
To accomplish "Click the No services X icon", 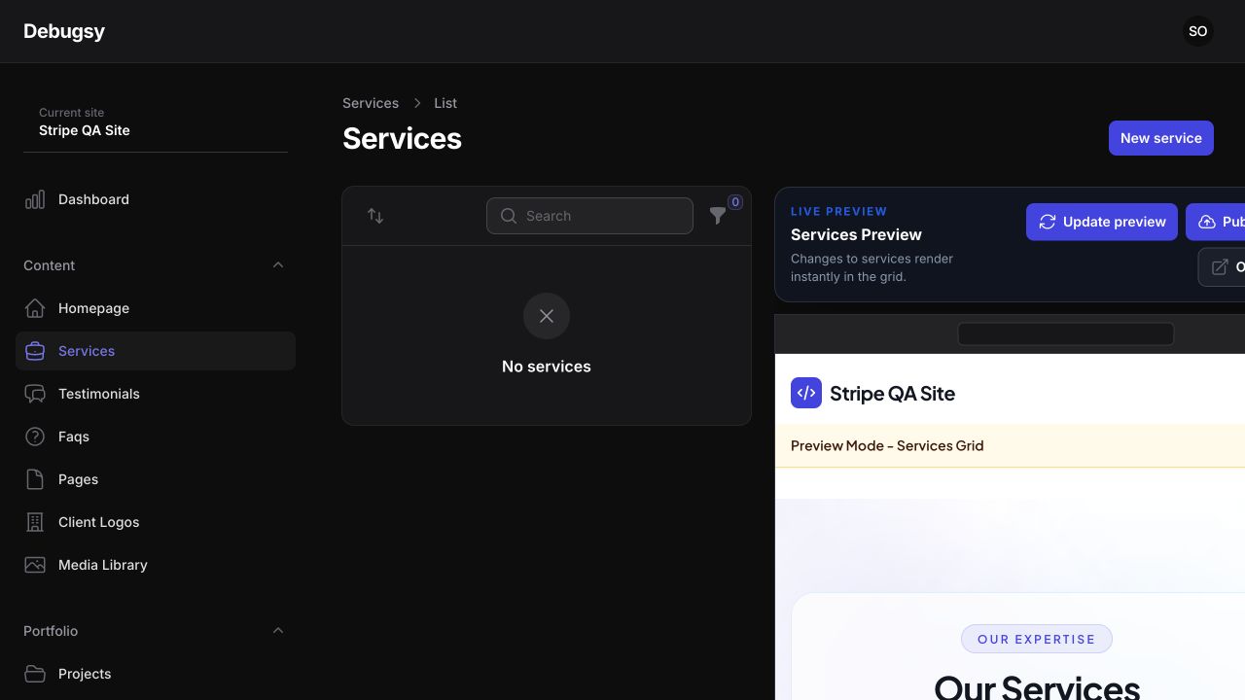I will (x=547, y=316).
